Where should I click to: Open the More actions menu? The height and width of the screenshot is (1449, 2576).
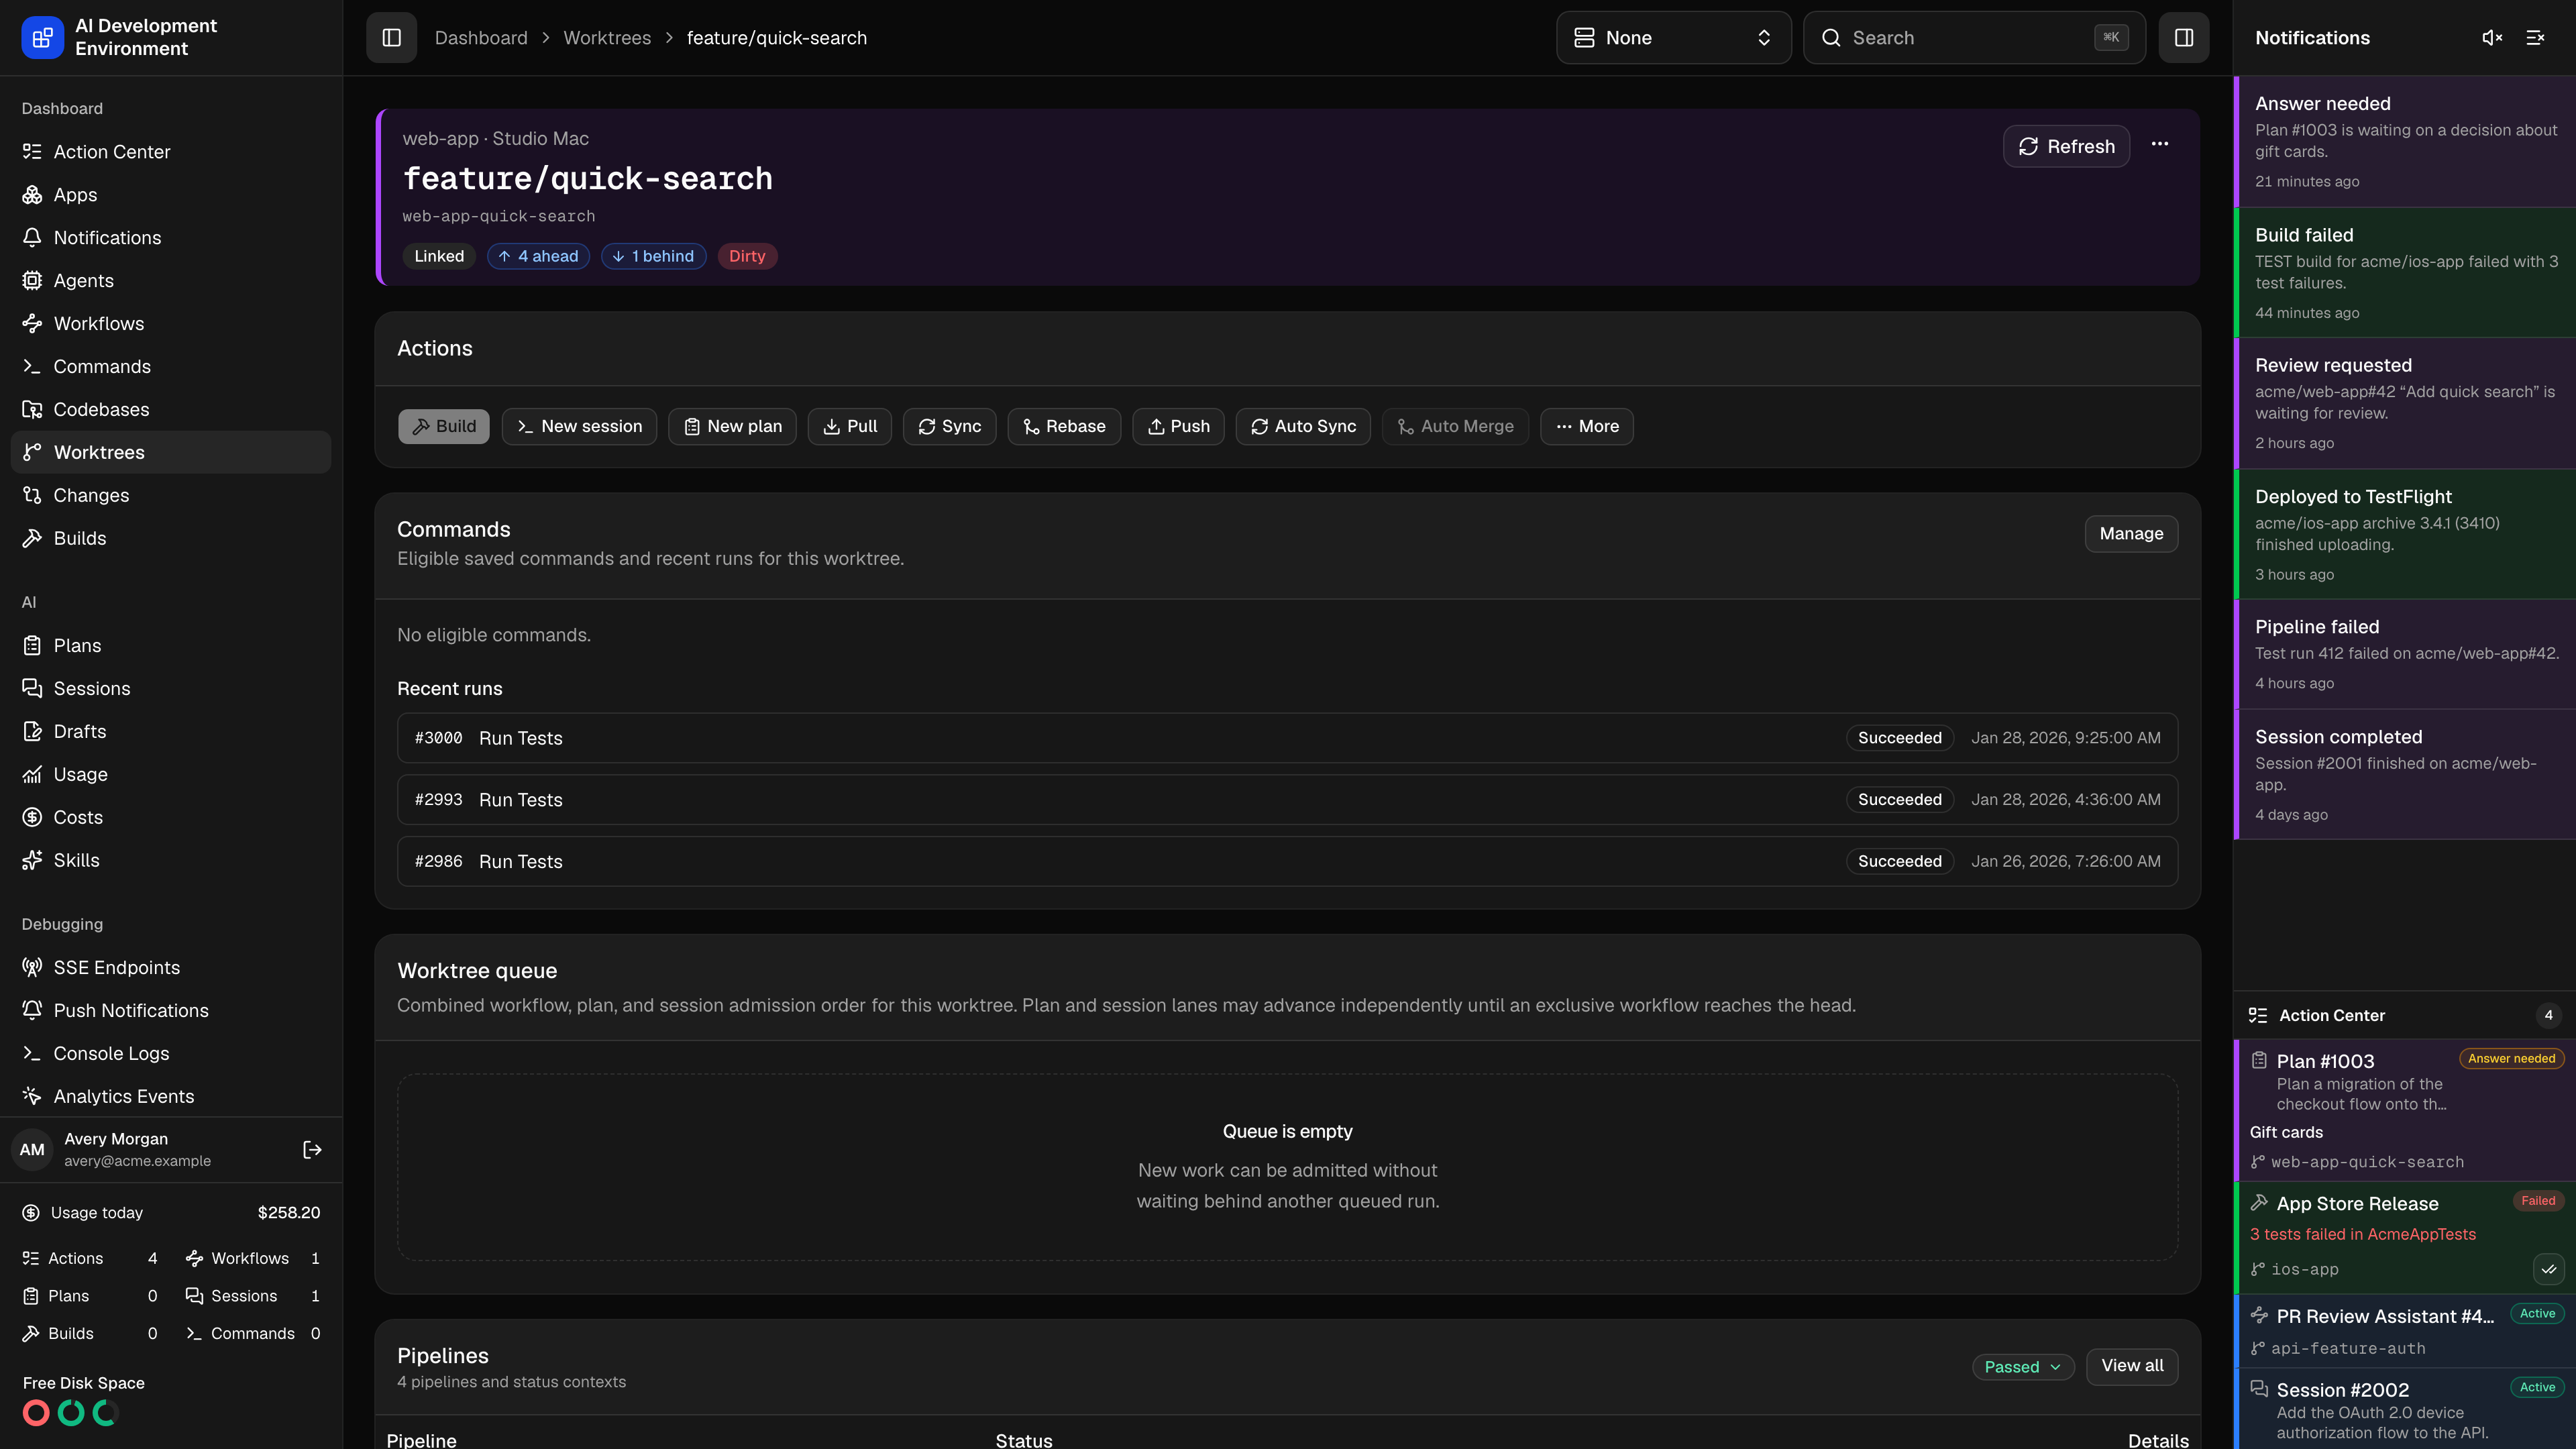pos(1587,426)
